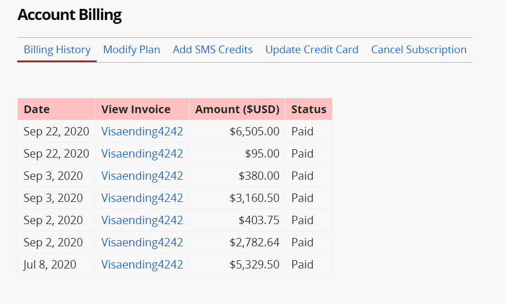
Task: Go to the Add SMS Credits tab
Action: 212,49
